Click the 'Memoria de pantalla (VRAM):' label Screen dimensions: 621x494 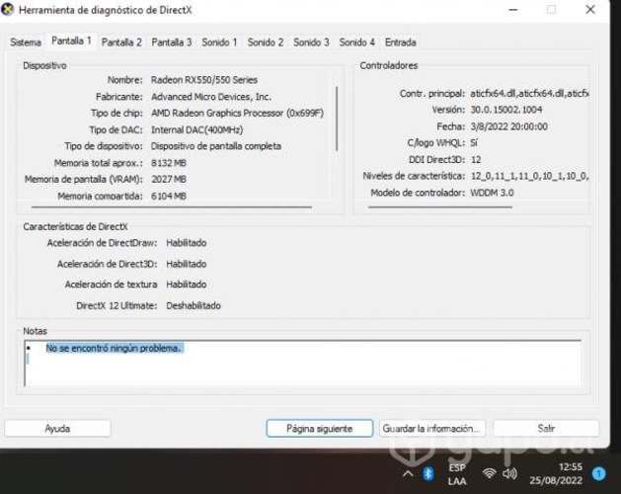point(84,179)
